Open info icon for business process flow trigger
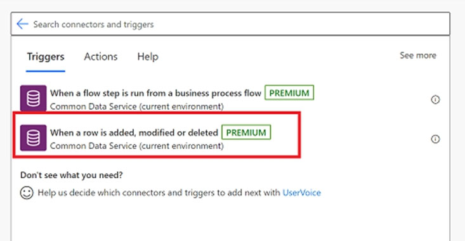Viewport: 465px width, 241px height. coord(435,100)
